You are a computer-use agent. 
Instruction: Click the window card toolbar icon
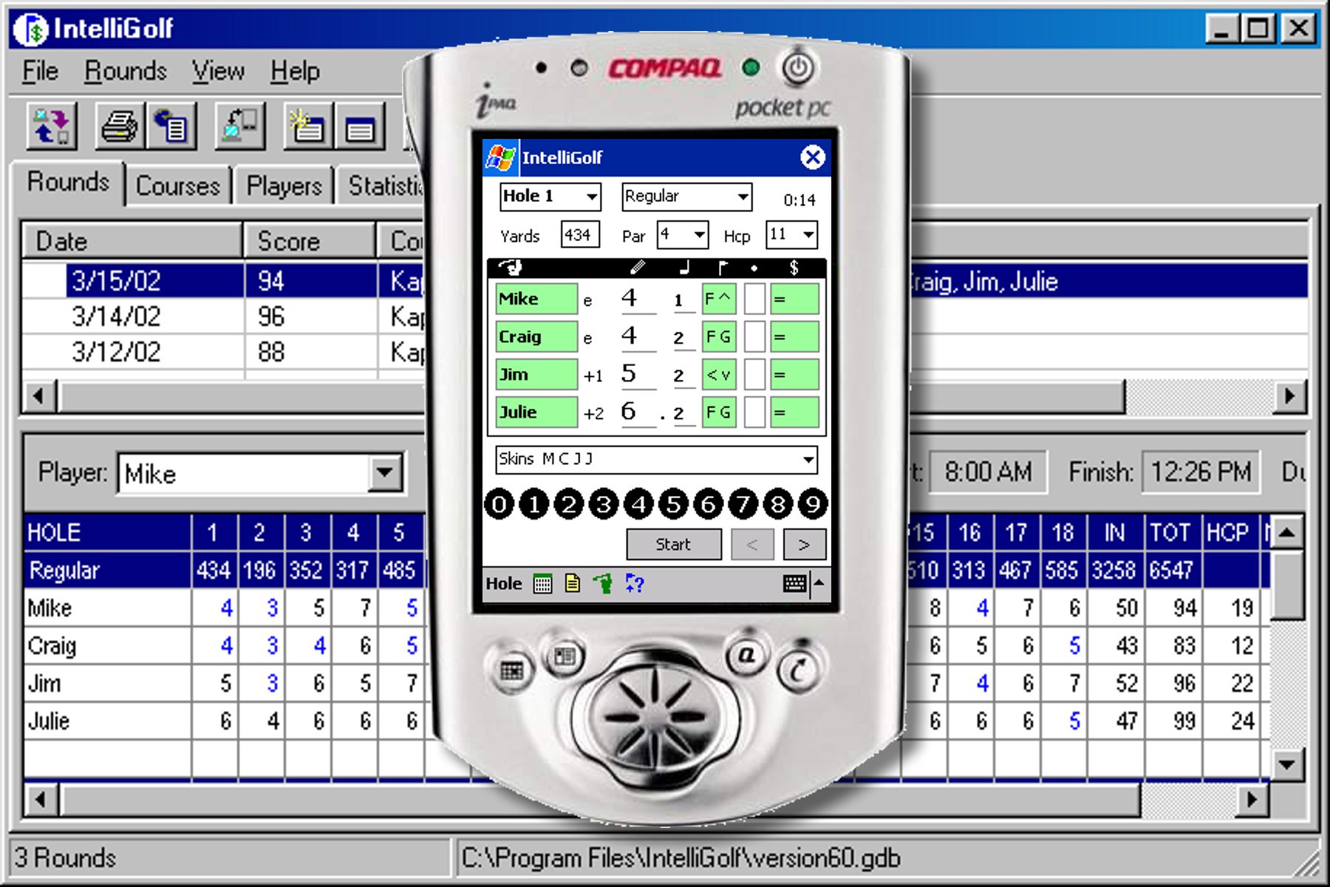click(x=361, y=127)
